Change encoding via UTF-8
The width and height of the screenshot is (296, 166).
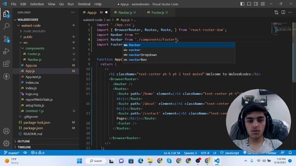205,153
